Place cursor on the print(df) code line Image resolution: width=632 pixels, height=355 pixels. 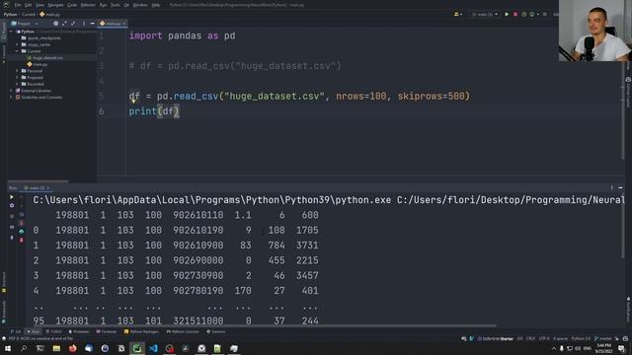(x=154, y=111)
